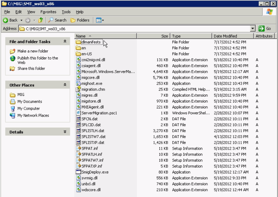Sort by the Type column header
This screenshot has width=278, height=197.
click(x=191, y=36)
